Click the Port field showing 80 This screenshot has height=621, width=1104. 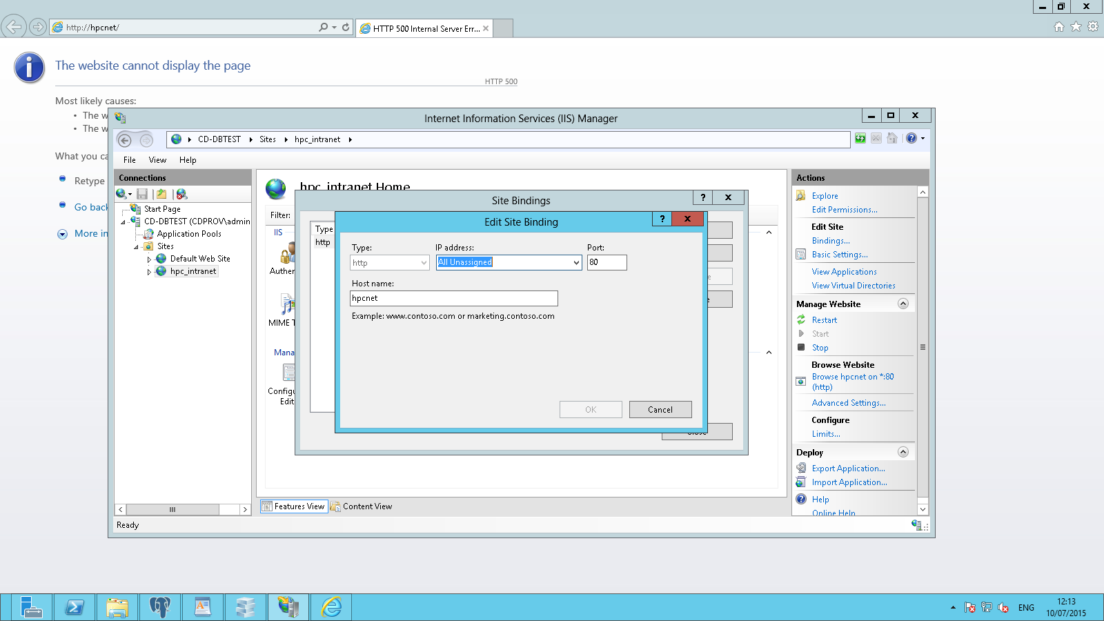[x=607, y=262]
